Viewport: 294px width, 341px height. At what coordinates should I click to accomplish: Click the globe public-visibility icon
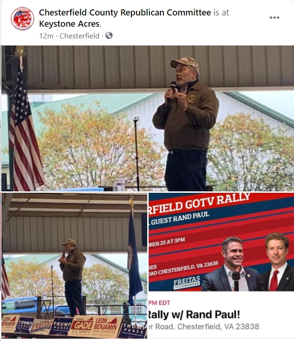(x=109, y=36)
